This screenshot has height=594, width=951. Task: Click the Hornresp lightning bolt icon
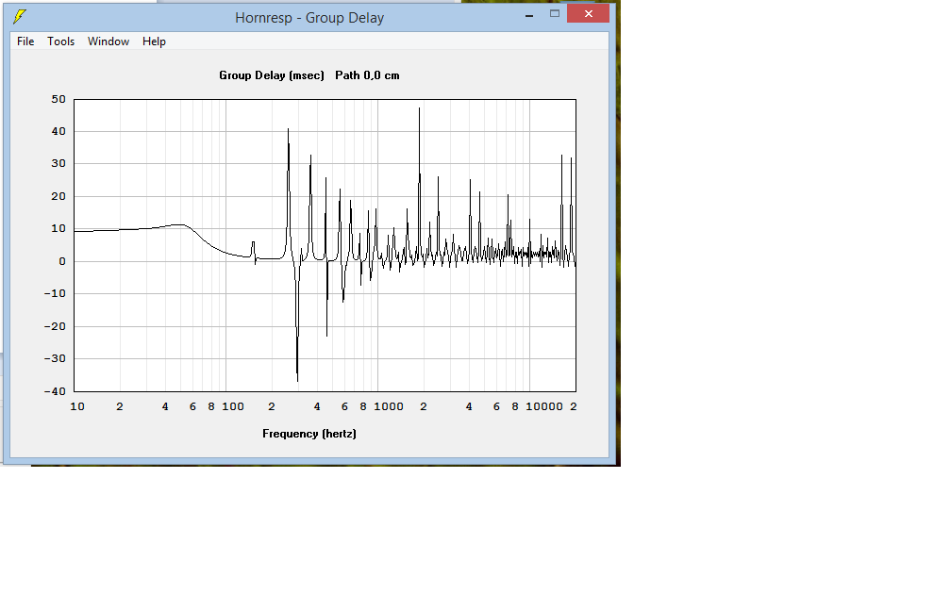[20, 17]
